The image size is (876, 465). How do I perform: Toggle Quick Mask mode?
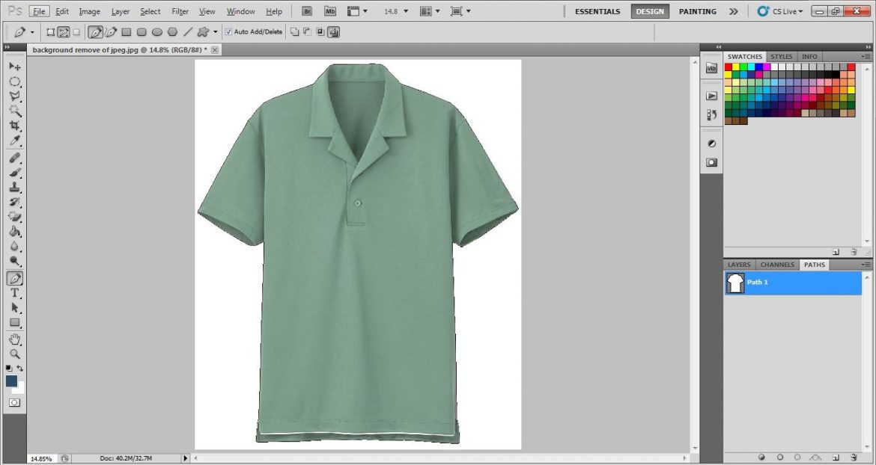coord(14,402)
